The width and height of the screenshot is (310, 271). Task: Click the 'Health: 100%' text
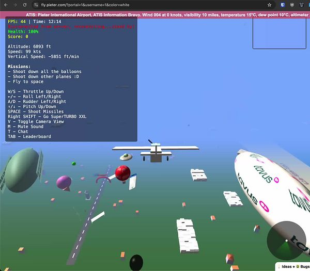click(x=23, y=31)
